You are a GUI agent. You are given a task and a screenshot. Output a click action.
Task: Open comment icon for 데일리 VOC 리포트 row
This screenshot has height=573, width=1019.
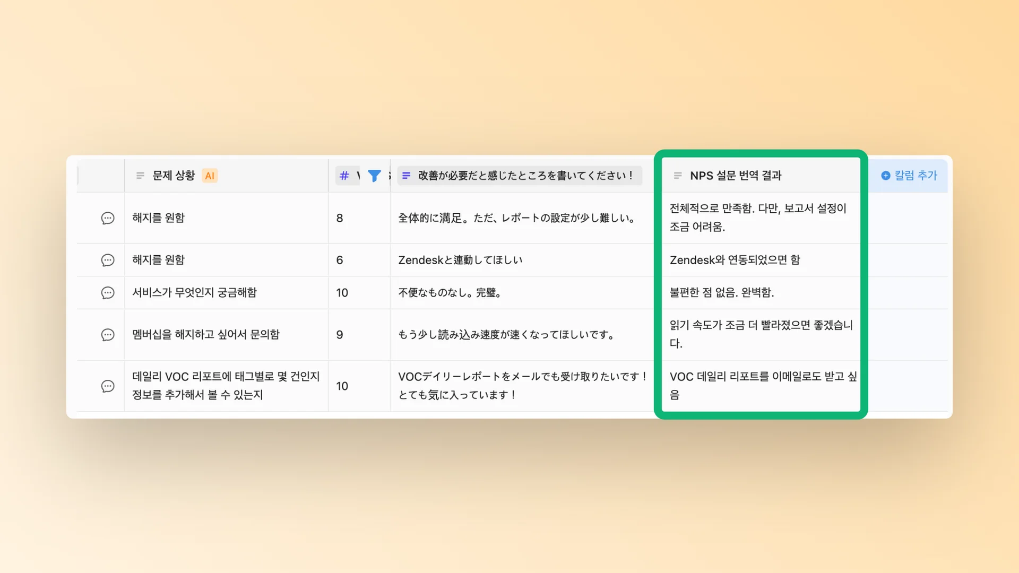tap(108, 386)
